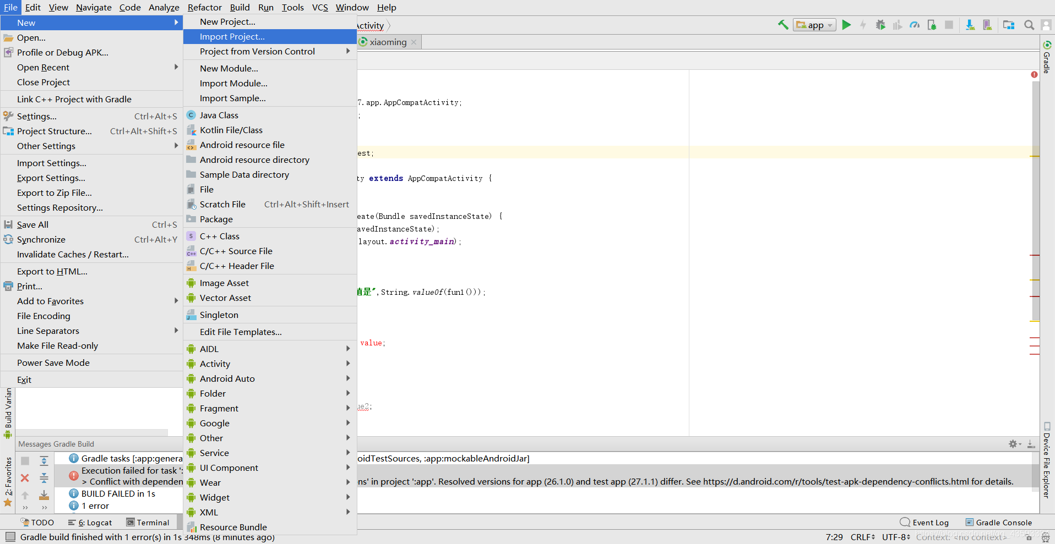Open the Android Profiler gauge icon
The width and height of the screenshot is (1055, 544).
[915, 25]
